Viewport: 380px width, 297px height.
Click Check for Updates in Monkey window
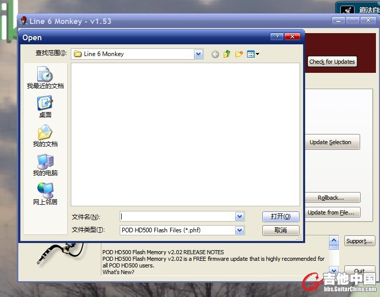point(332,62)
